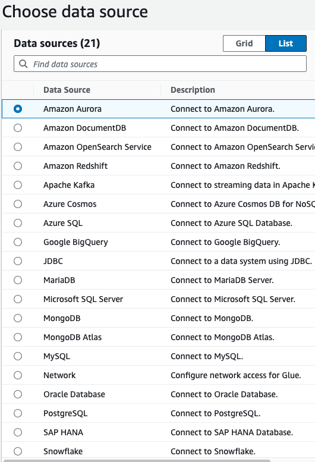Click 'PostgreSQL' in the Data Source column
This screenshot has height=462, width=315.
point(65,414)
